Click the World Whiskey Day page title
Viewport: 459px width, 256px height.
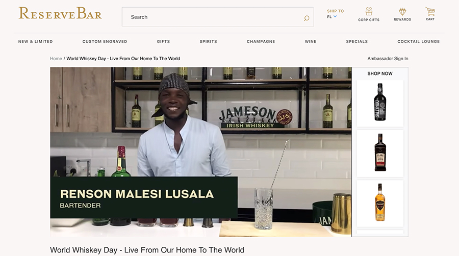147,250
